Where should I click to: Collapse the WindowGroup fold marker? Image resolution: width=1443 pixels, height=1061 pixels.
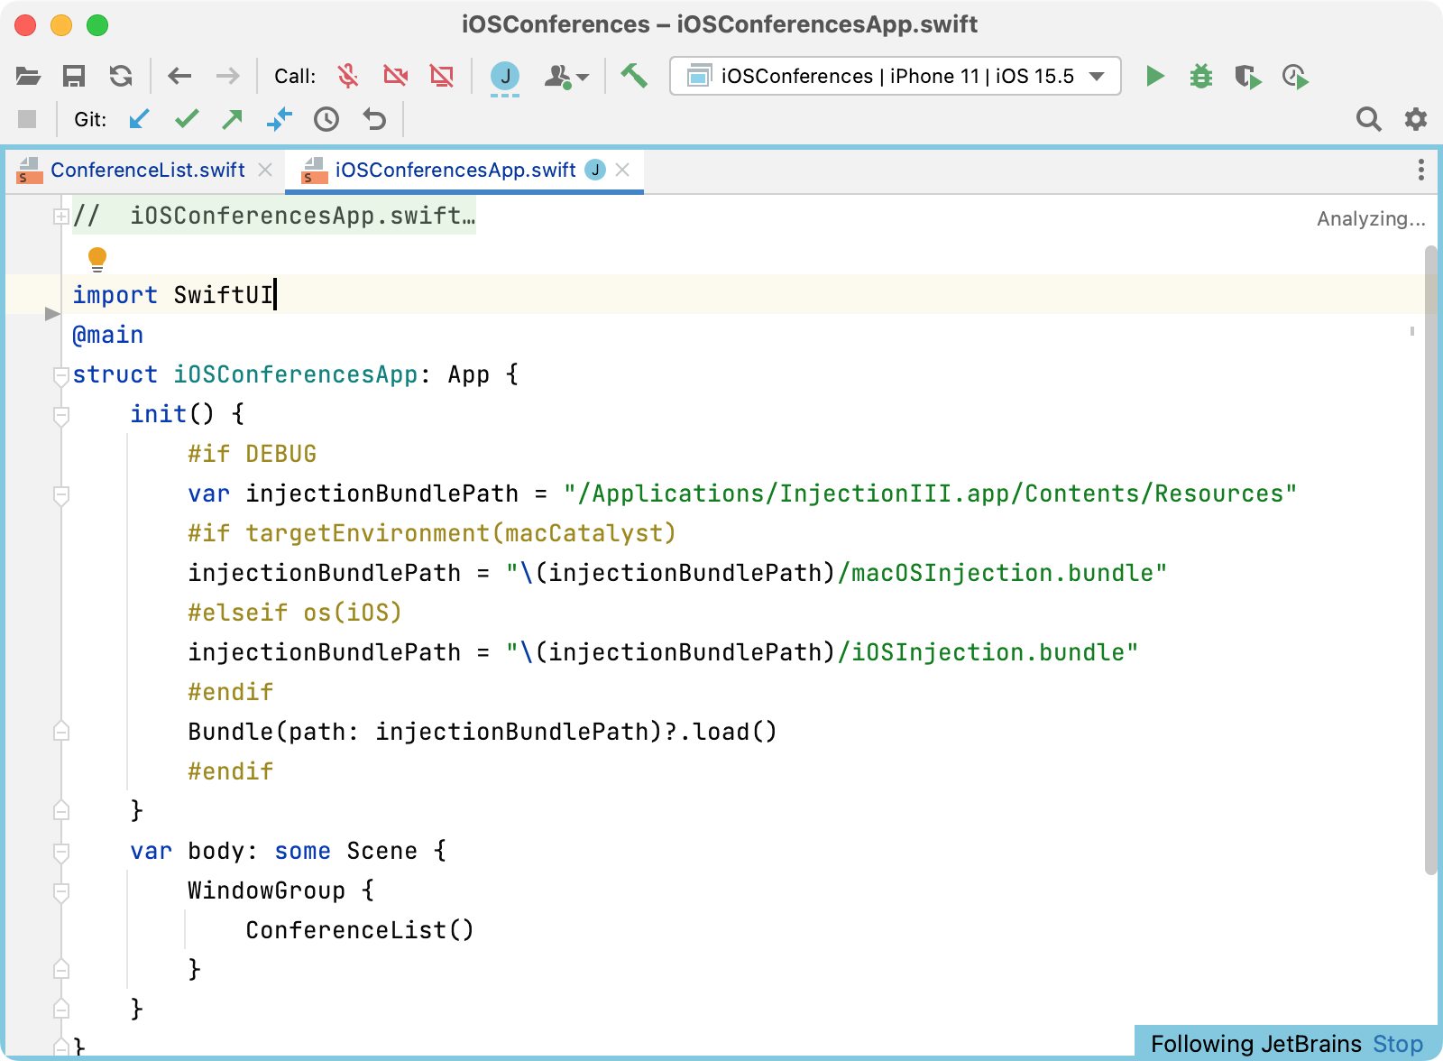61,892
